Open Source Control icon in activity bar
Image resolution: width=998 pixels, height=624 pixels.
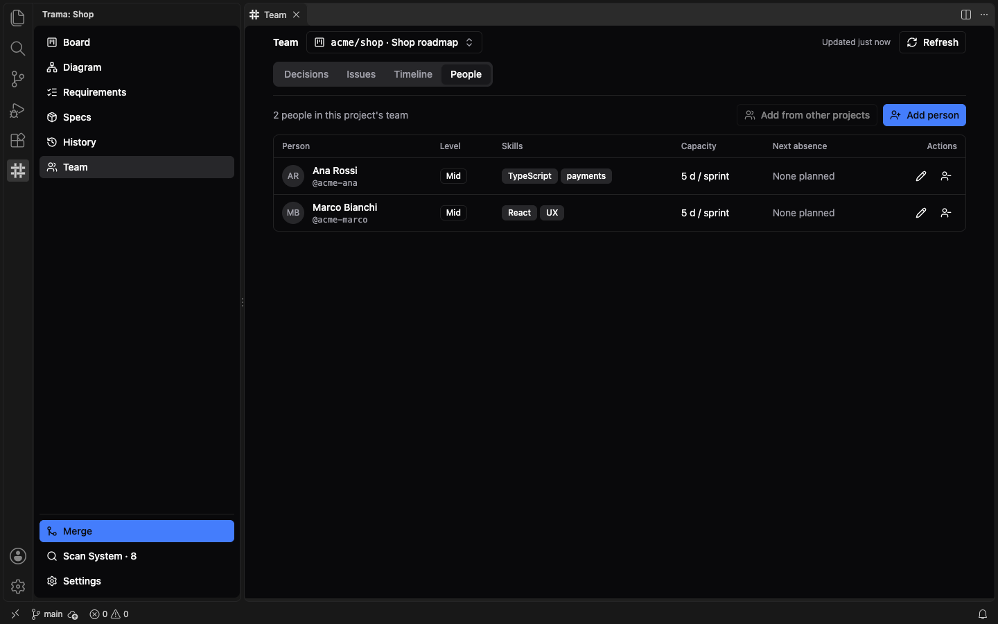(x=18, y=78)
